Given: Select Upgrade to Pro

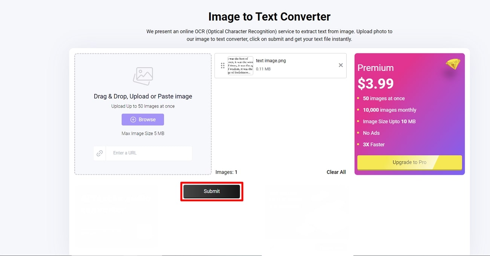Looking at the screenshot, I should (409, 162).
